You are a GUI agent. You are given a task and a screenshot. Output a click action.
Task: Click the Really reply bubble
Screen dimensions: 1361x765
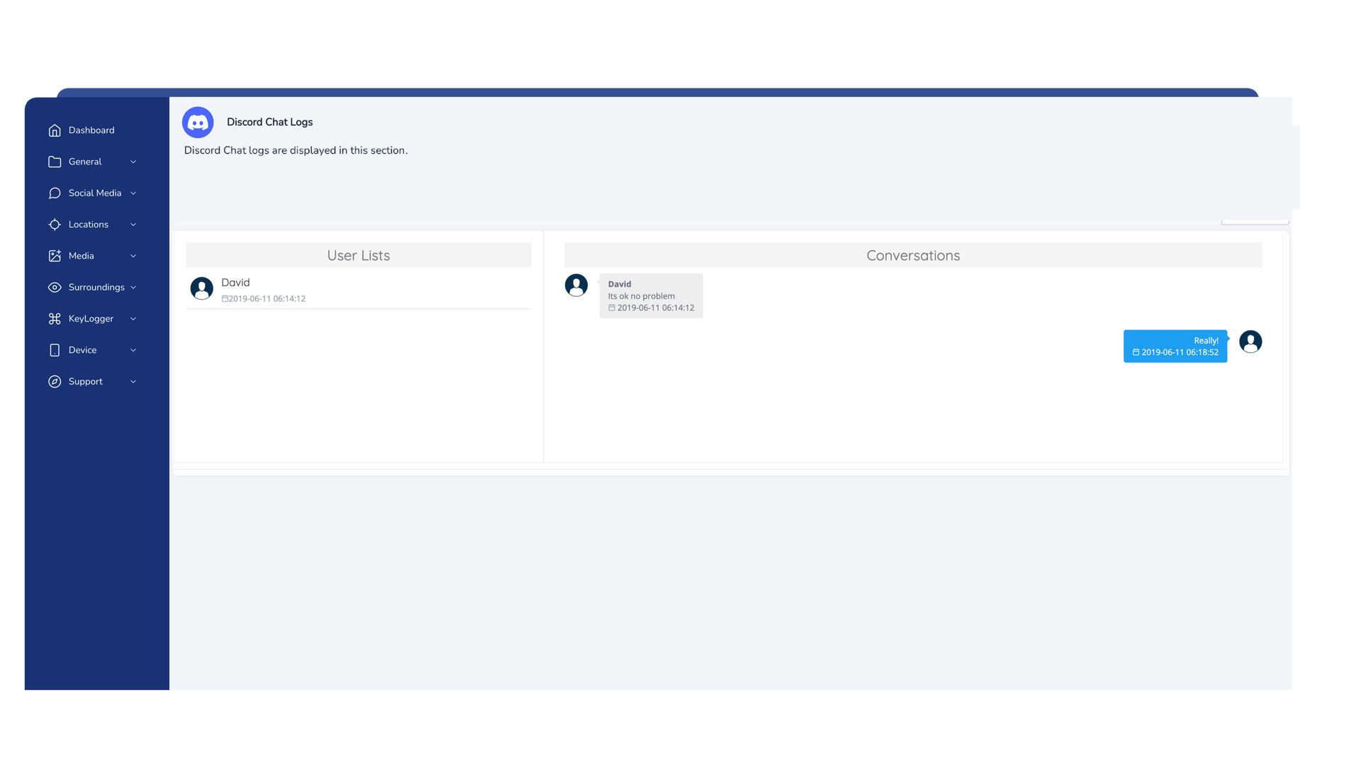(1175, 346)
